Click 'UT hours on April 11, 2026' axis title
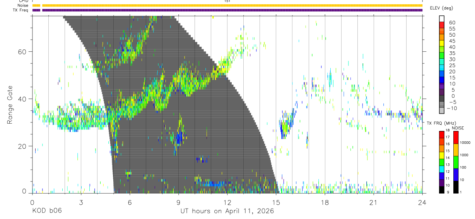This screenshot has width=475, height=219. pos(227,211)
